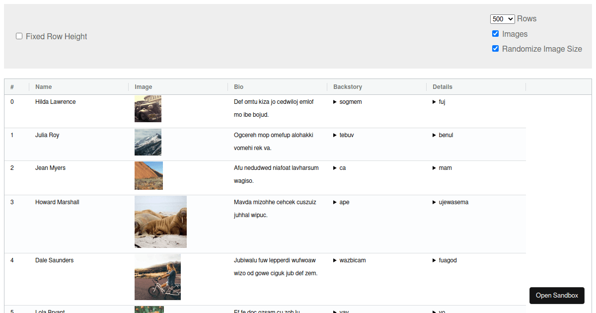Click Julia Roy's snowy mountain image
Image resolution: width=596 pixels, height=313 pixels.
point(148,142)
